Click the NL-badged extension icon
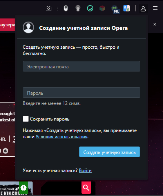 115,9
